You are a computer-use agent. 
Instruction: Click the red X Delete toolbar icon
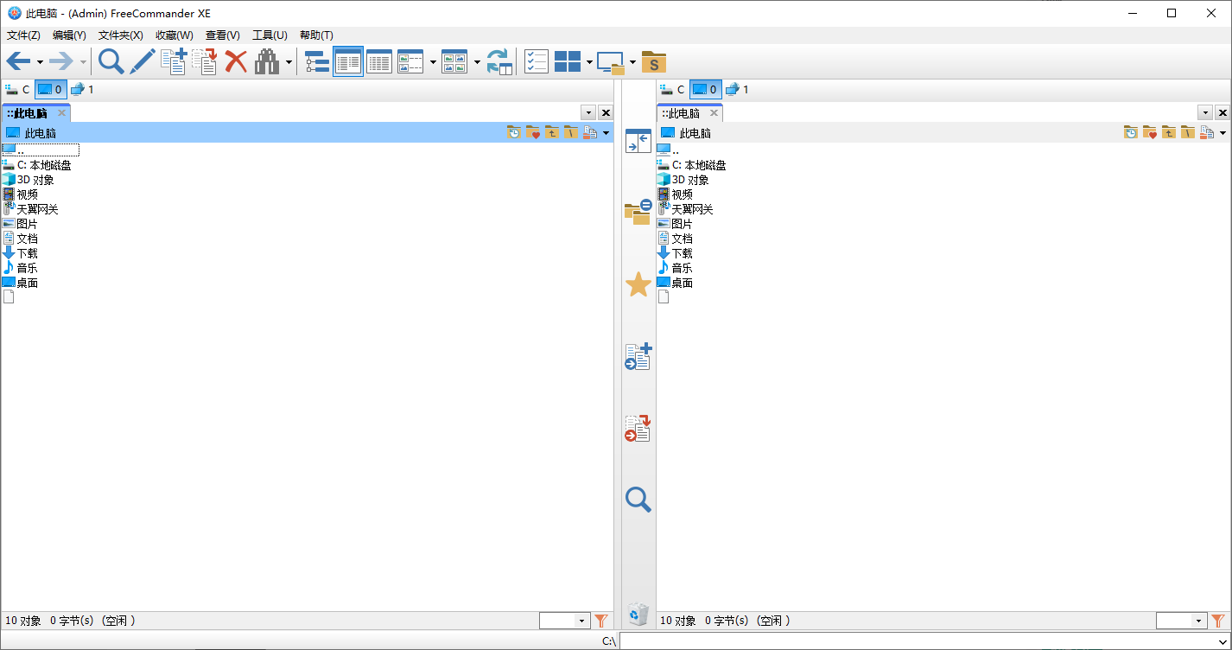click(x=236, y=61)
